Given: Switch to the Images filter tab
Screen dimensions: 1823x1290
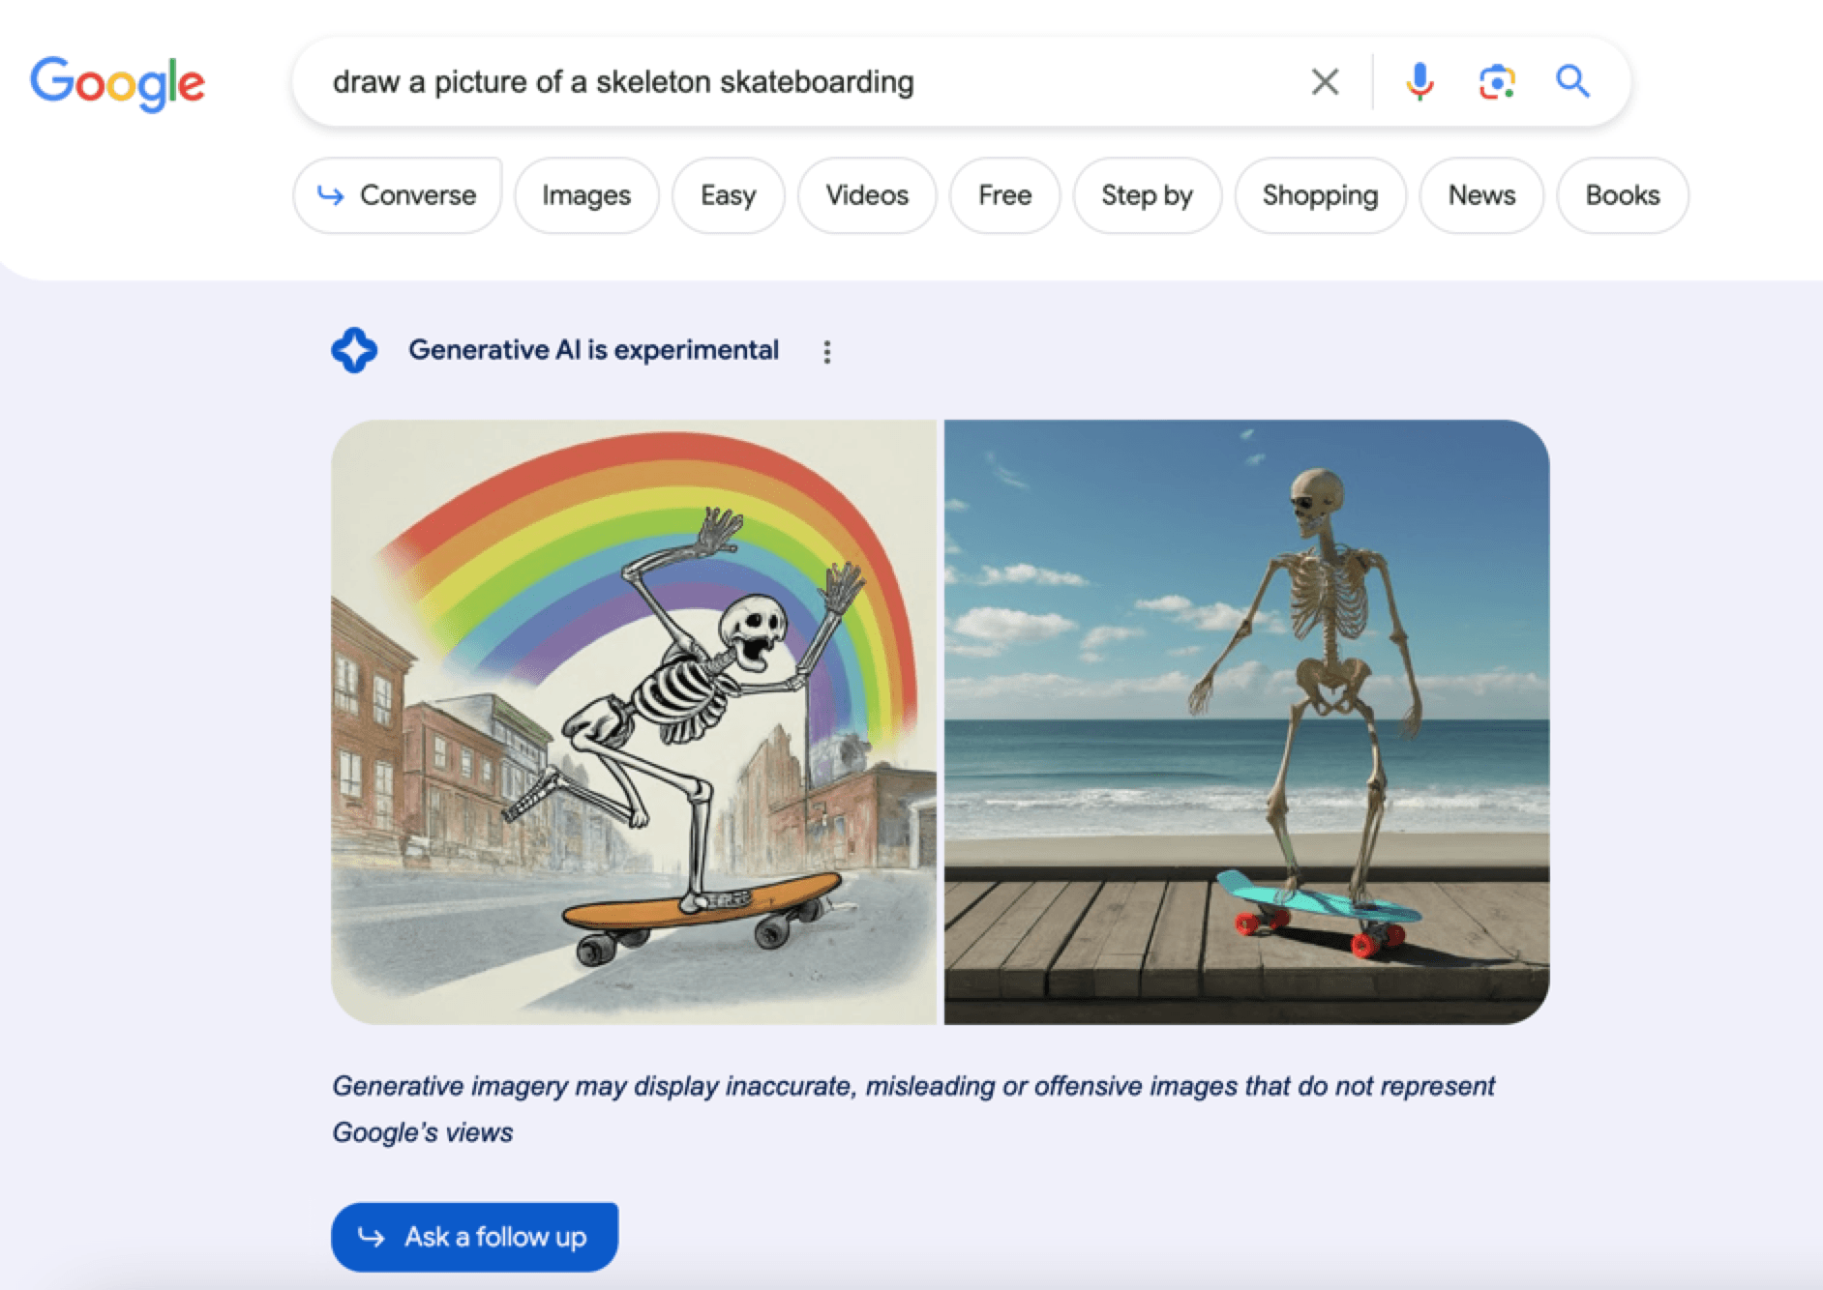Looking at the screenshot, I should click(586, 195).
